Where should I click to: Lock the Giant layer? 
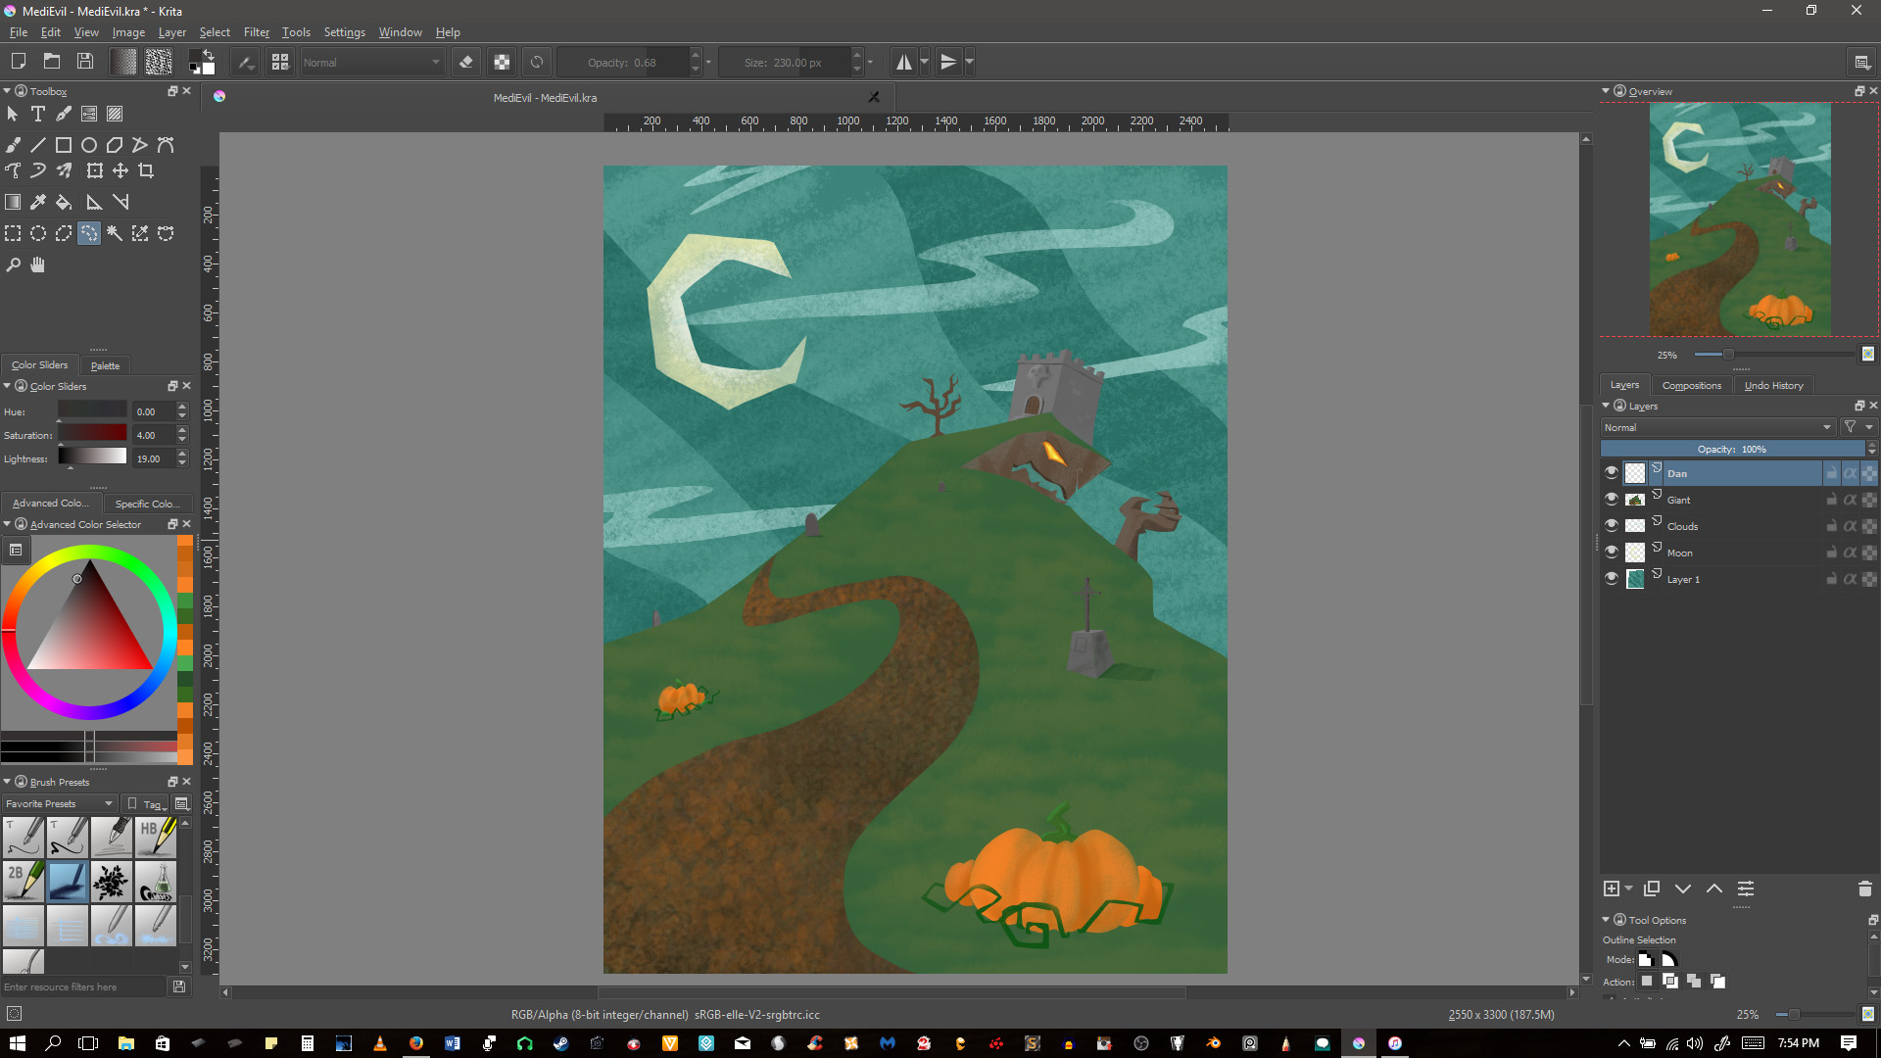point(1830,499)
